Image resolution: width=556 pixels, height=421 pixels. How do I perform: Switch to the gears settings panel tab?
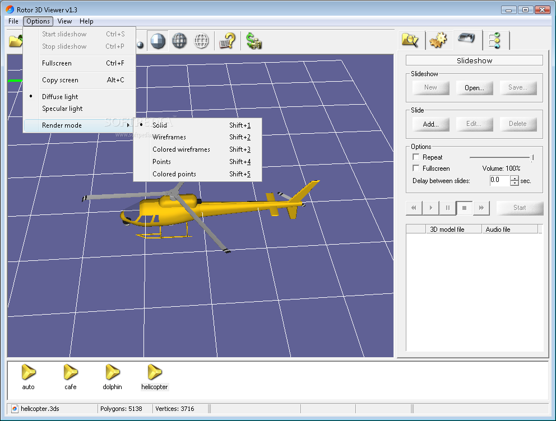[x=438, y=40]
